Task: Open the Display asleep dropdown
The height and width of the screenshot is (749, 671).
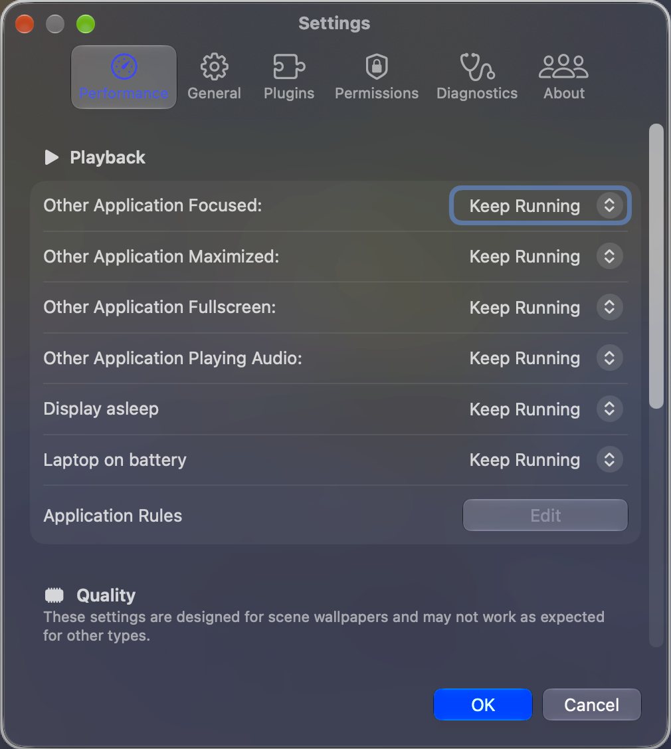Action: click(x=545, y=409)
